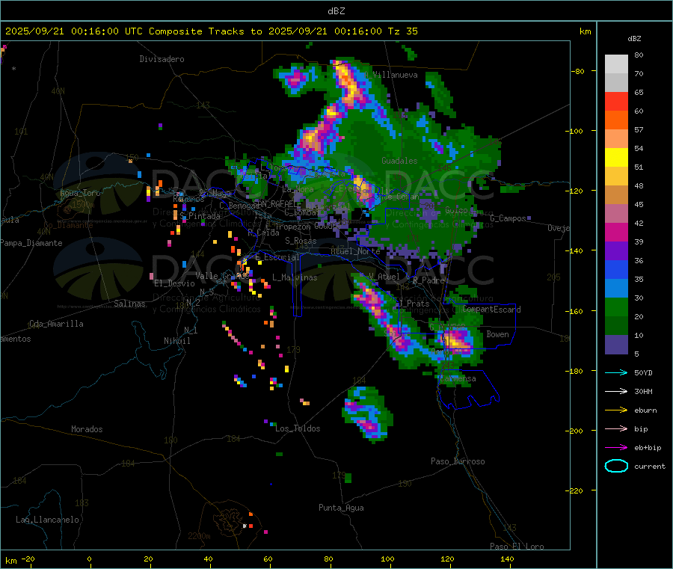The height and width of the screenshot is (569, 673).
Task: Click the 51 dBZ yellow swatch
Action: click(616, 157)
